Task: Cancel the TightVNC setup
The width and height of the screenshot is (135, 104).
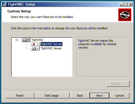Action: click(119, 96)
